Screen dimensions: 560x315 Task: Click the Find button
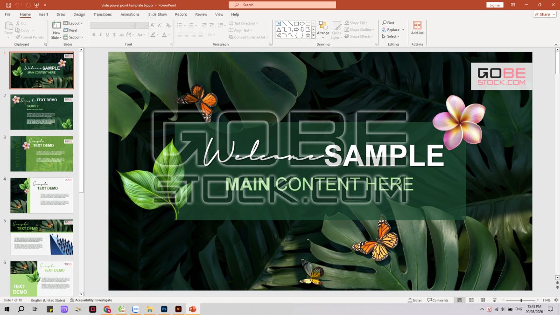point(388,23)
